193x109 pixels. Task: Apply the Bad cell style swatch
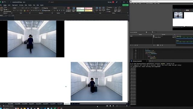pos(88,8)
